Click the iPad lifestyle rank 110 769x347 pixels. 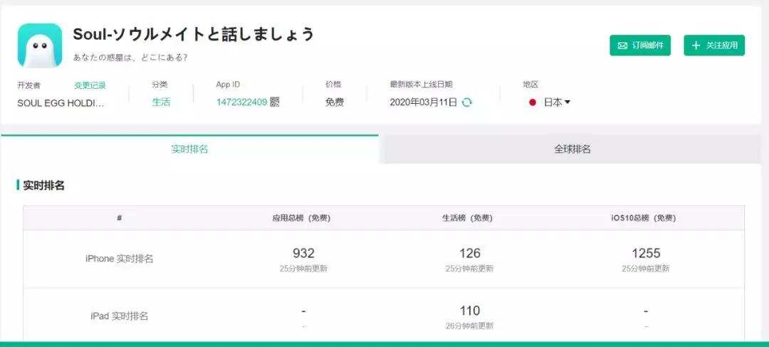pos(470,311)
